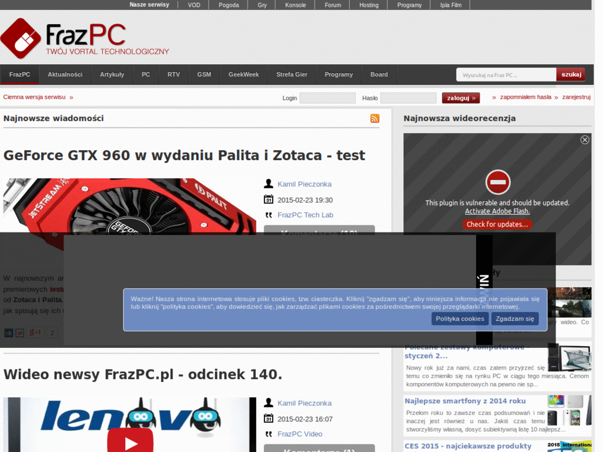Image resolution: width=602 pixels, height=452 pixels.
Task: Open the FrazPC Video category link
Action: coord(300,434)
